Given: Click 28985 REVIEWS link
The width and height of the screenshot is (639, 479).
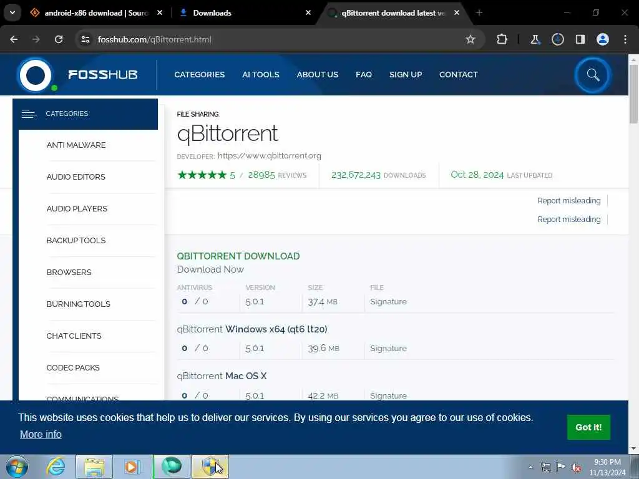Looking at the screenshot, I should click(277, 175).
